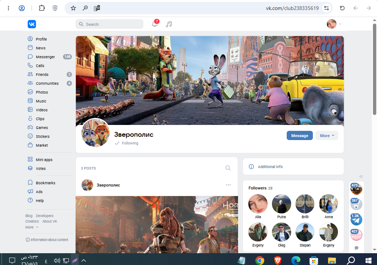
Task: Open the post image of the game scene
Action: point(157,224)
